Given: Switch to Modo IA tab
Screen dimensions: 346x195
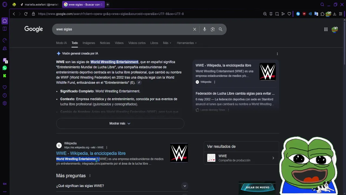Looking at the screenshot, I should tap(61, 43).
